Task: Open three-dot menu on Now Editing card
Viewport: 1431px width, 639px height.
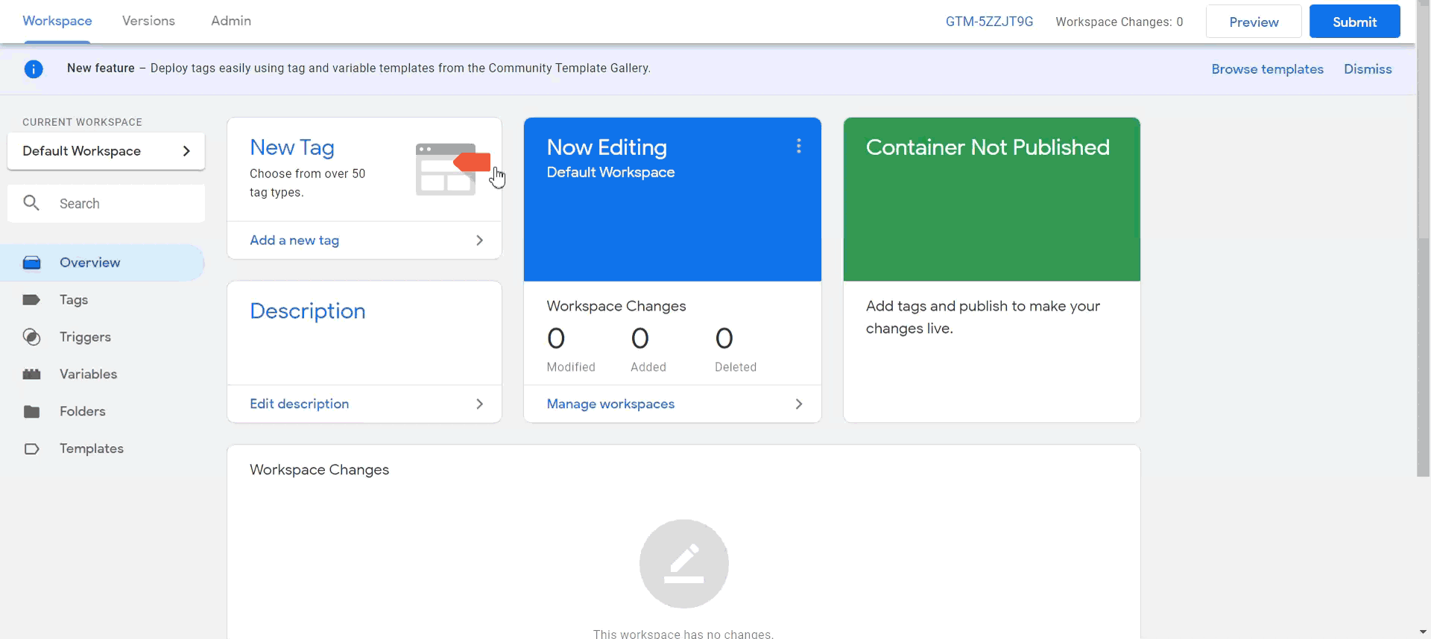Action: pos(799,146)
